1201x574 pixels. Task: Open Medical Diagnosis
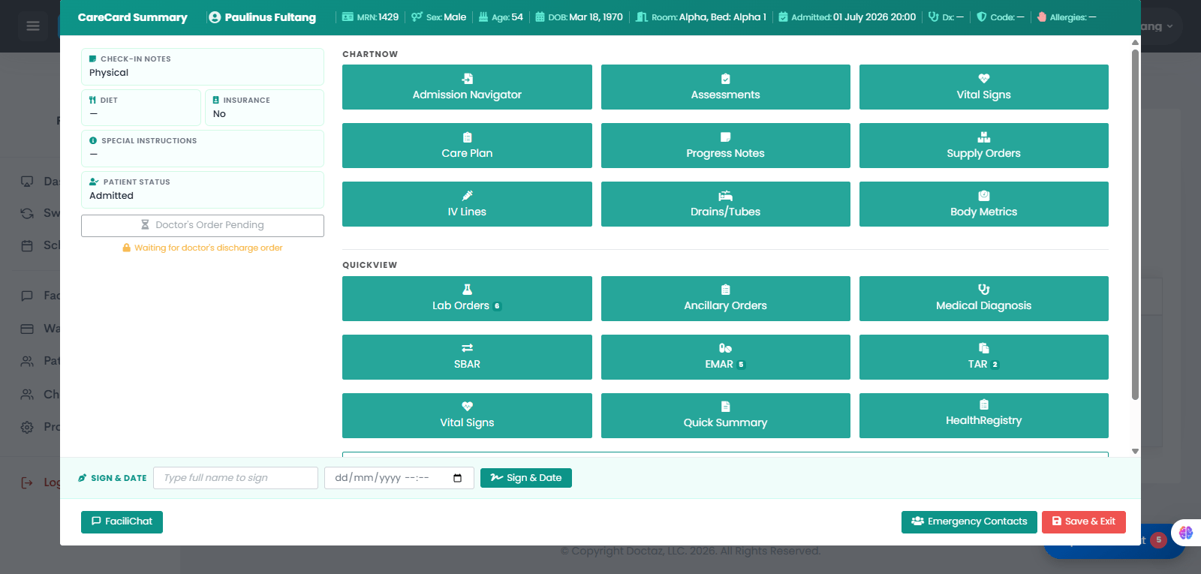(x=983, y=299)
